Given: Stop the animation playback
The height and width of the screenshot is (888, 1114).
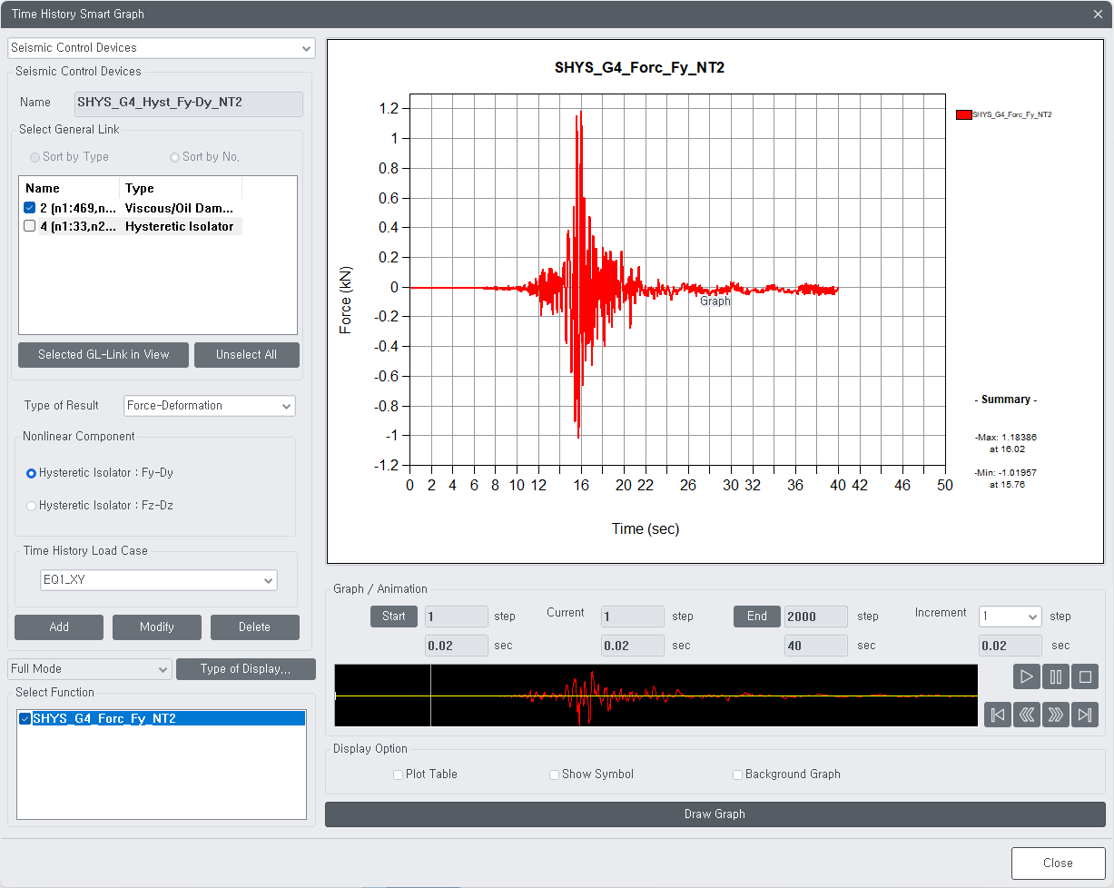Looking at the screenshot, I should tap(1085, 676).
